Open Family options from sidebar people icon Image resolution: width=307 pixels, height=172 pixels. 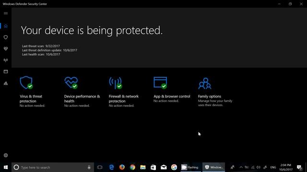[x=6, y=84]
